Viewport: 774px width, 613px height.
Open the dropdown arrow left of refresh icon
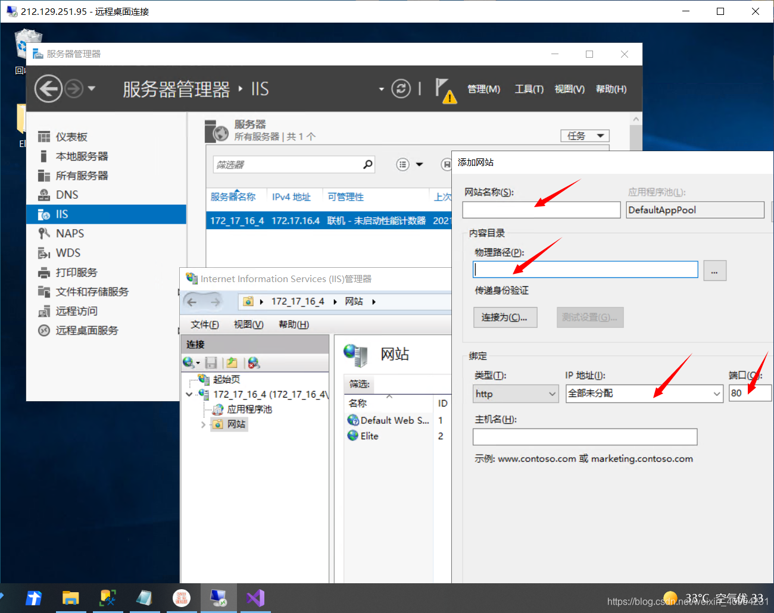pyautogui.click(x=382, y=89)
